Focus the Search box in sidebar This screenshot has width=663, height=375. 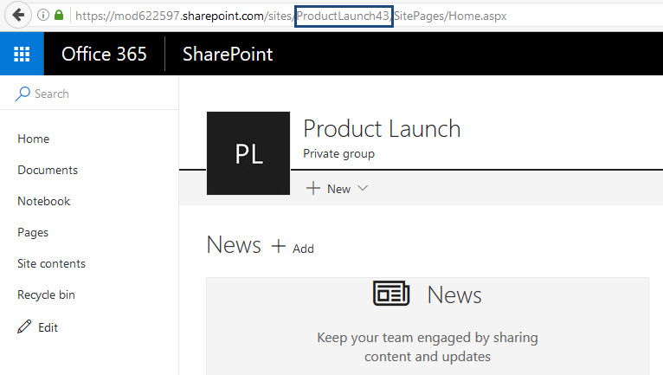click(89, 94)
